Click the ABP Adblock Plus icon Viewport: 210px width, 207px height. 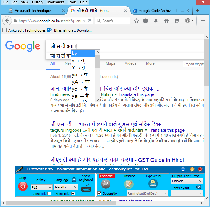click(x=188, y=21)
